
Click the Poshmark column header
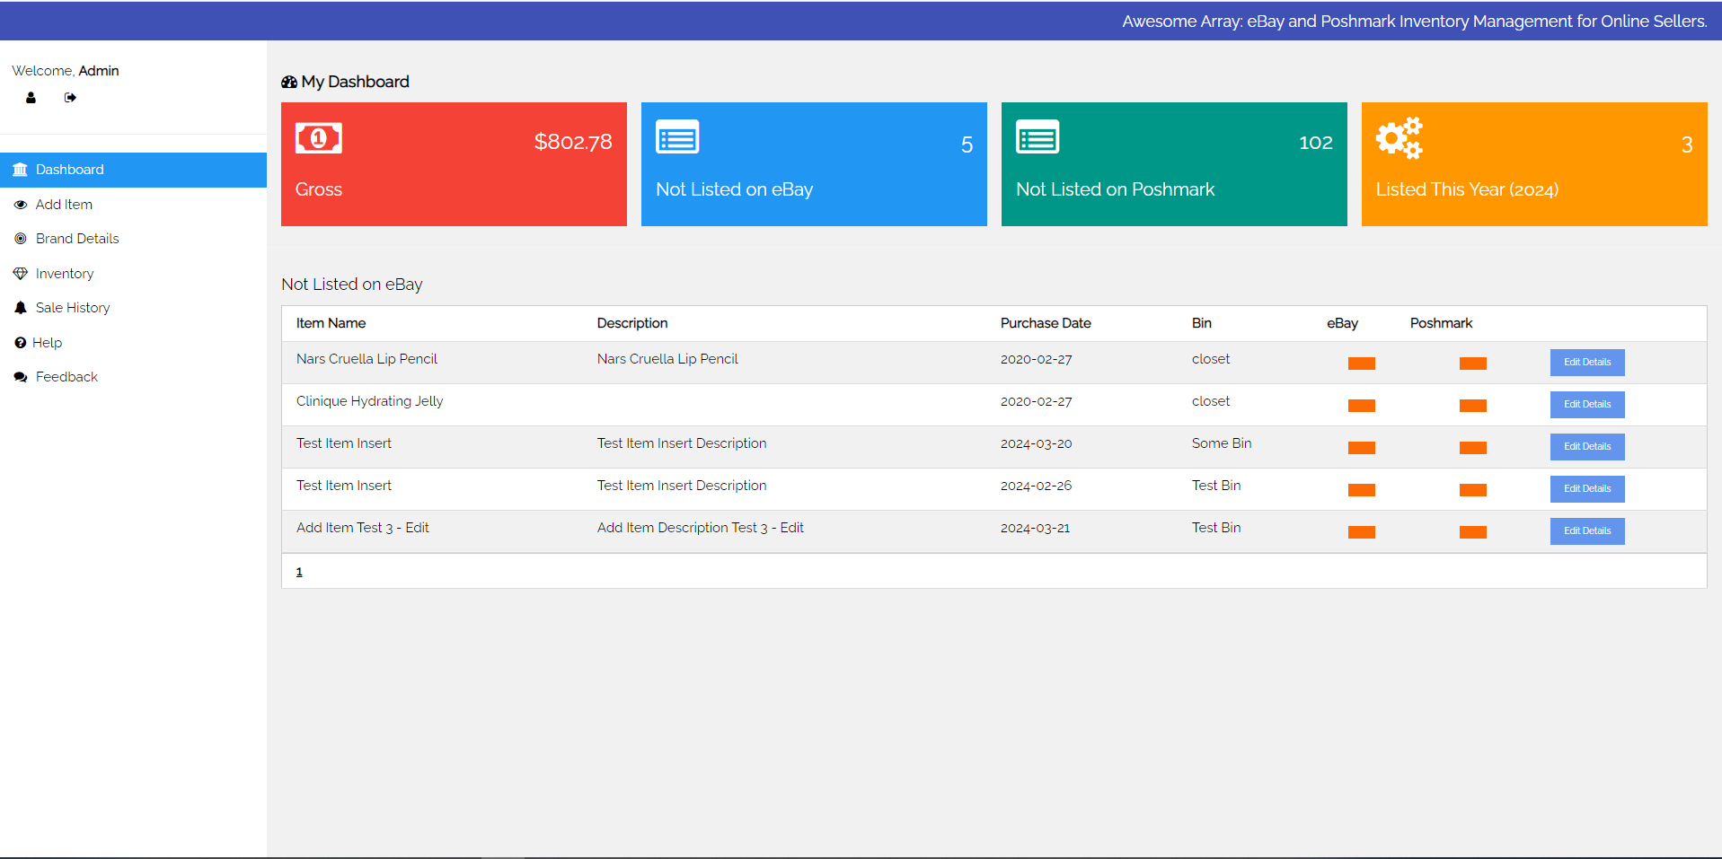coord(1441,323)
